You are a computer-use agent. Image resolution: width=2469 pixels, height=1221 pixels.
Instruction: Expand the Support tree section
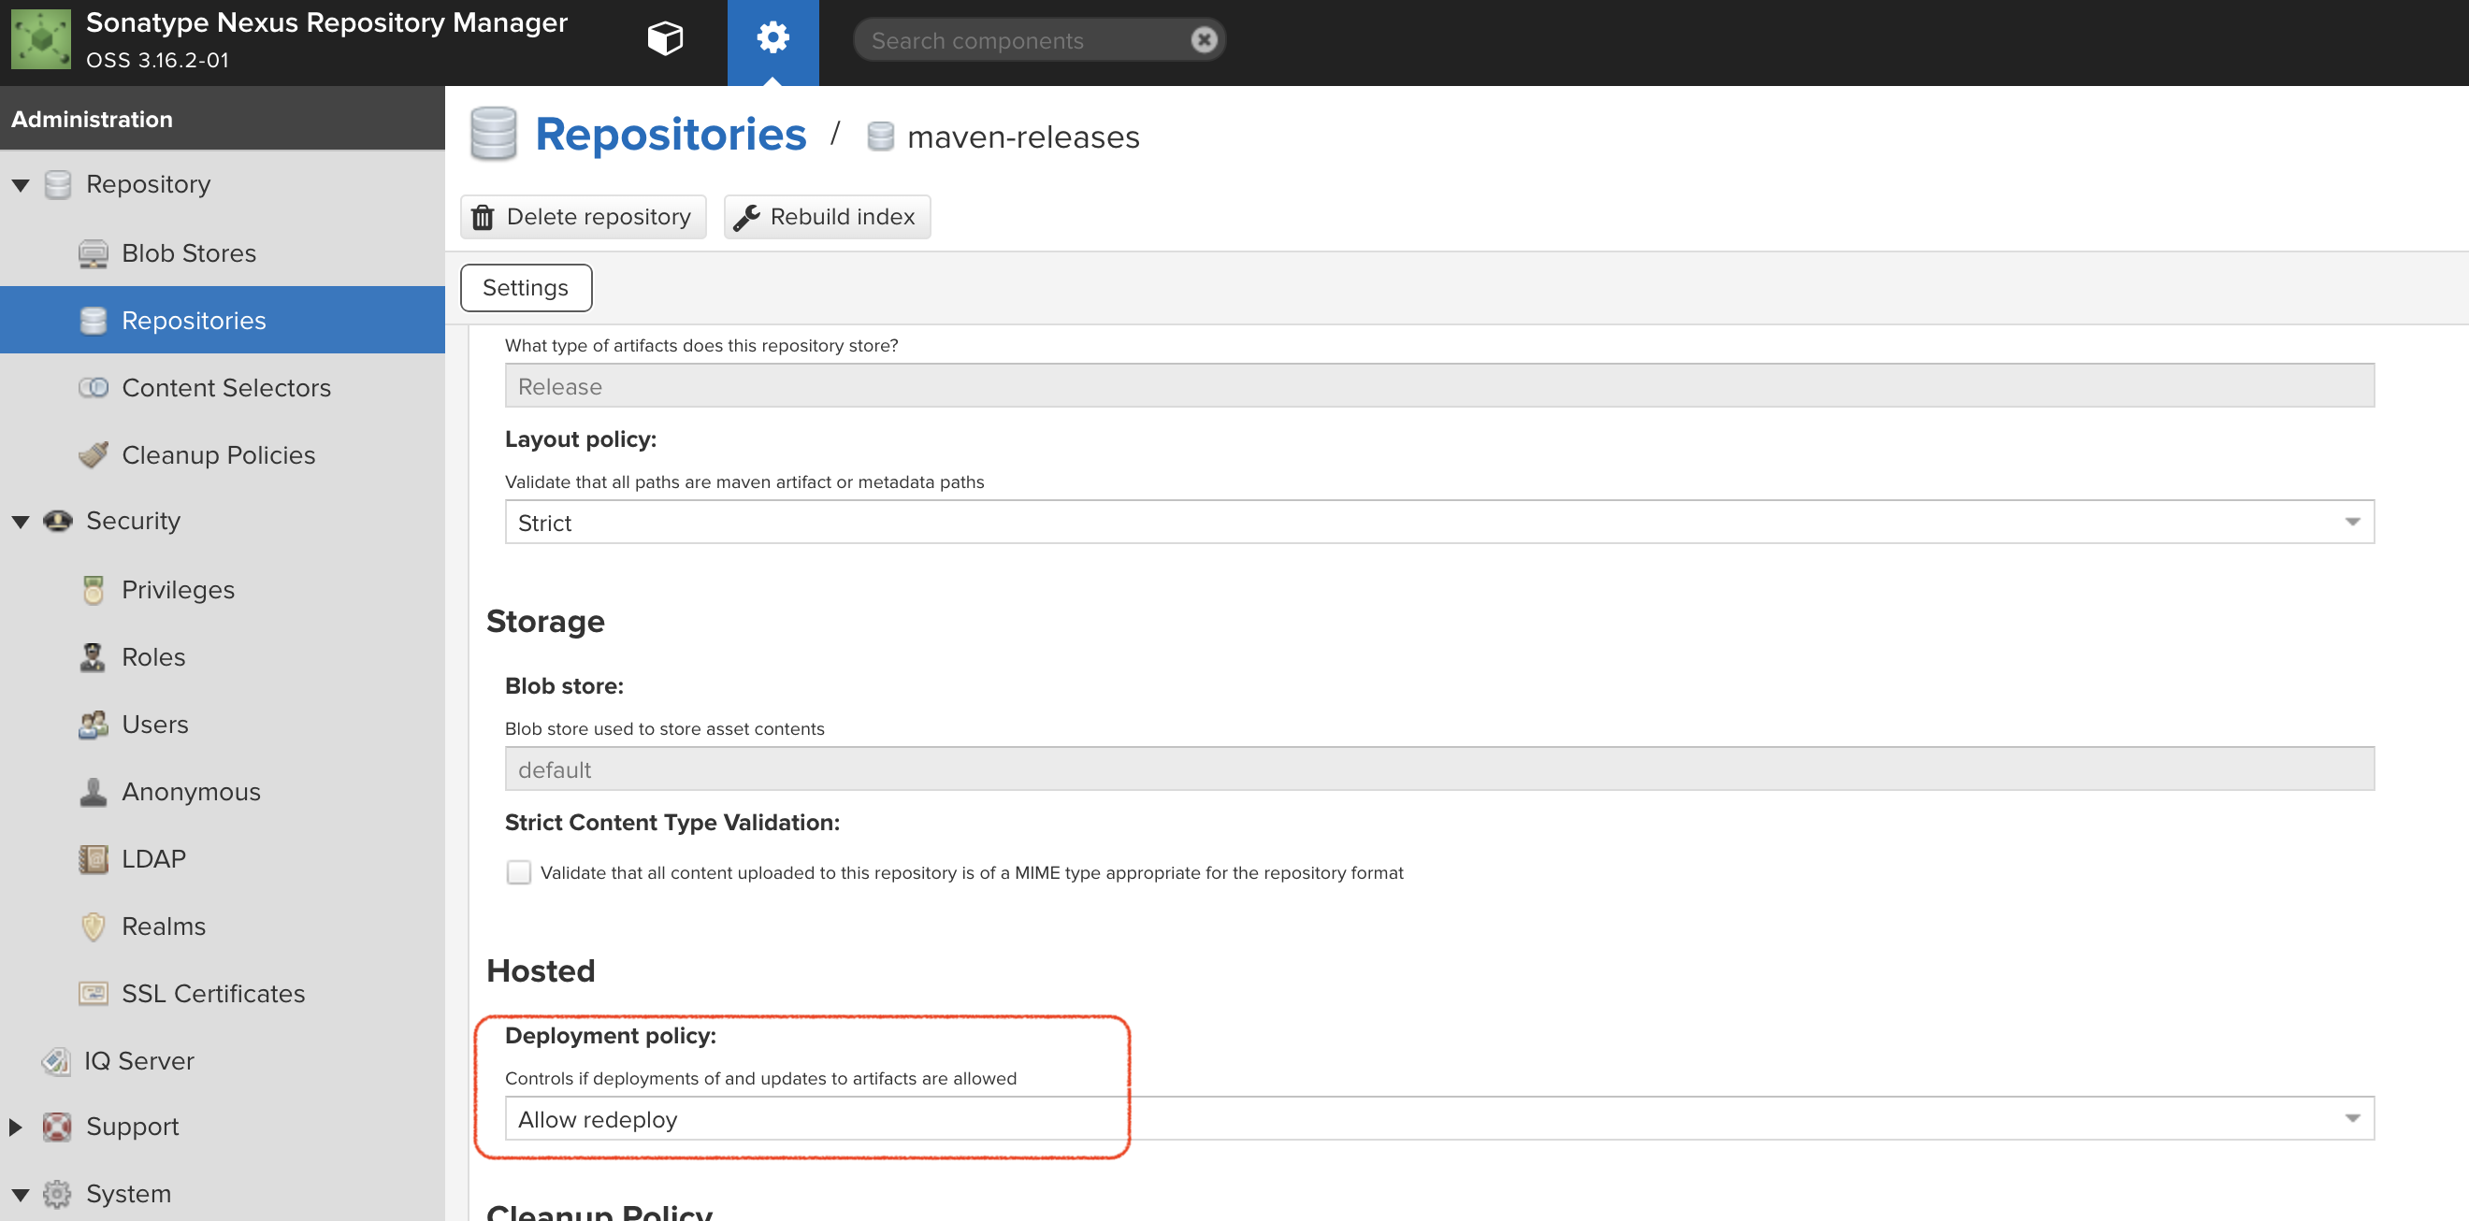pyautogui.click(x=16, y=1128)
